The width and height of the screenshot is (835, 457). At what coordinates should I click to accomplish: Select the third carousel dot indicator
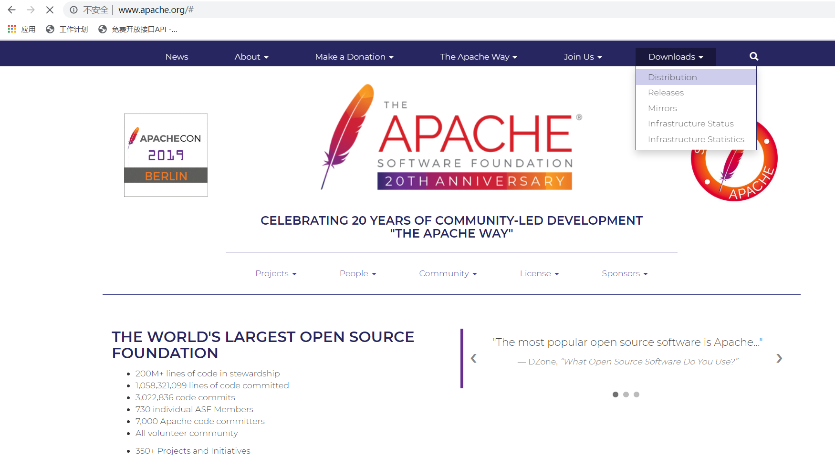pos(637,395)
